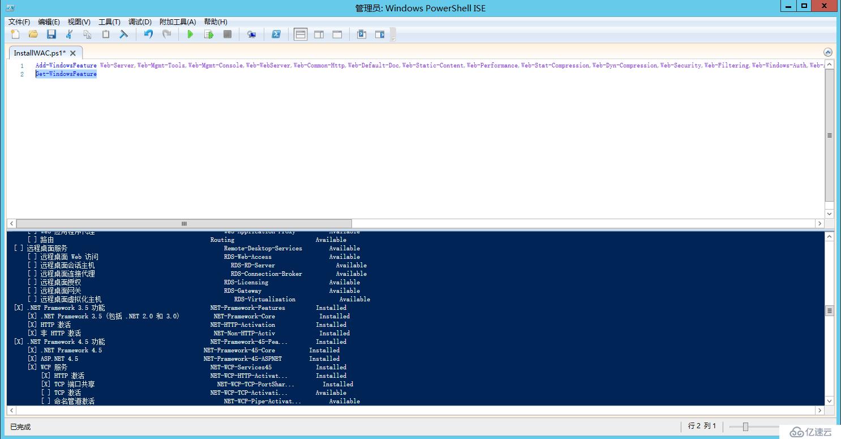Screen dimensions: 841x439
Task: Click RDS-Gateway in console output
Action: (243, 291)
